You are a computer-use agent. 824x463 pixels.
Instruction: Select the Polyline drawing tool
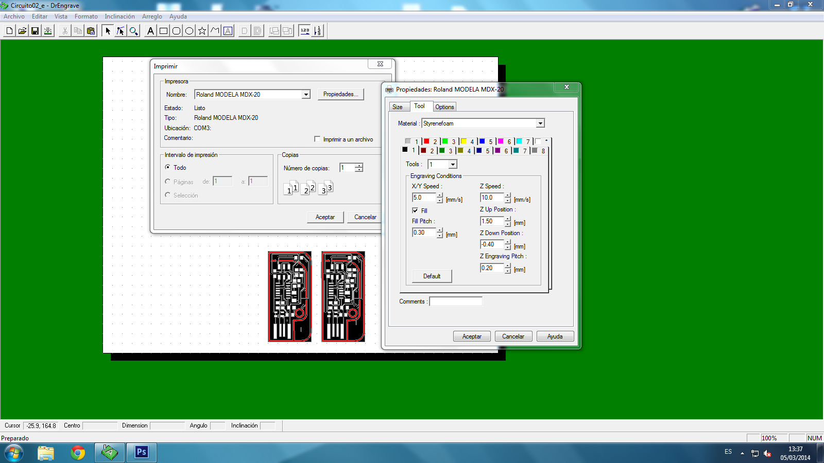click(x=215, y=31)
